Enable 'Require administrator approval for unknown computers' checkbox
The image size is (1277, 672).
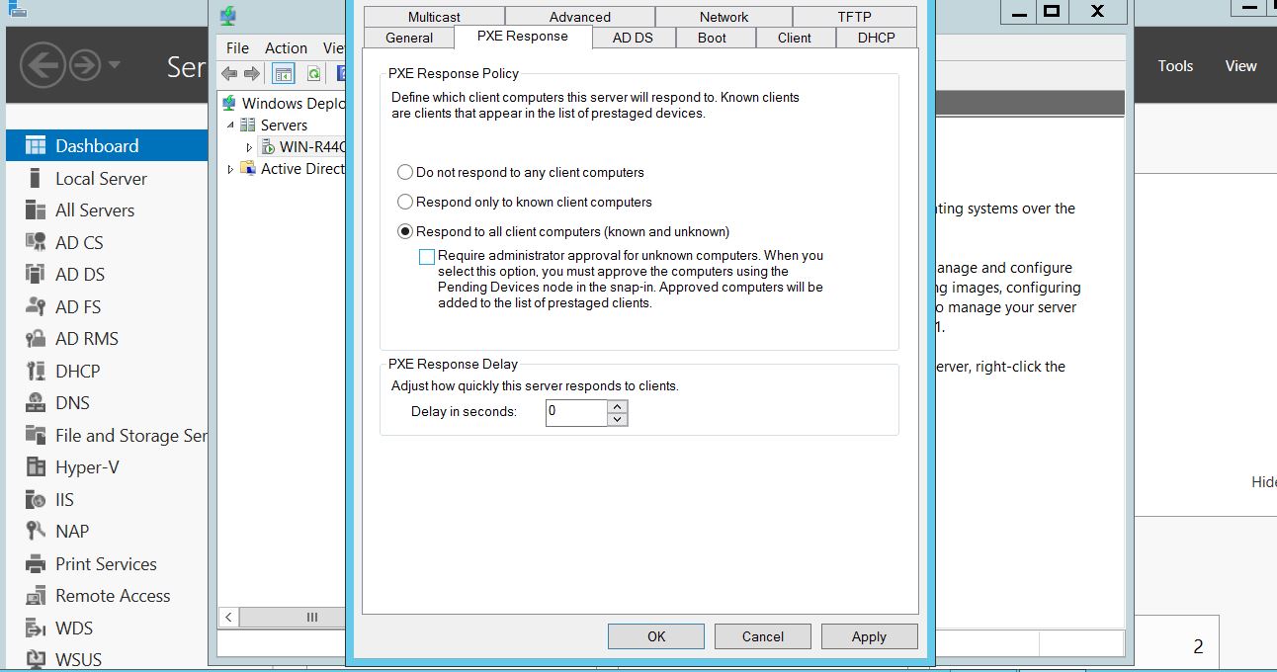pyautogui.click(x=427, y=257)
